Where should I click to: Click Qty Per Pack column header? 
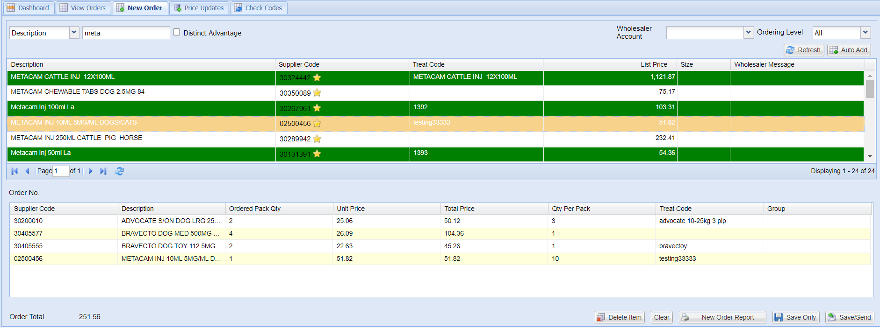coord(602,209)
